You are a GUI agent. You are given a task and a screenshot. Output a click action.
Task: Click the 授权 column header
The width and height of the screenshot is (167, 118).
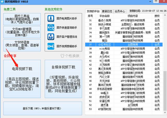click(x=157, y=16)
